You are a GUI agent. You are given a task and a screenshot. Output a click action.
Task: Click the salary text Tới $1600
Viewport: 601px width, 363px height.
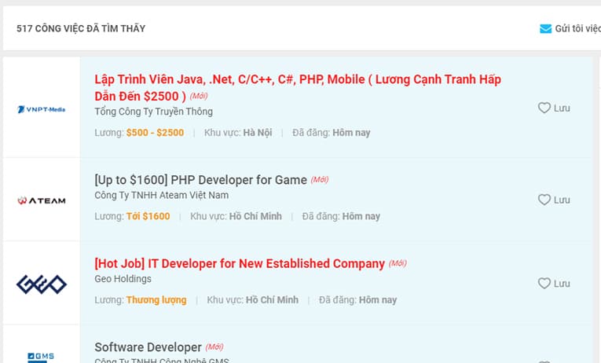[x=148, y=216]
